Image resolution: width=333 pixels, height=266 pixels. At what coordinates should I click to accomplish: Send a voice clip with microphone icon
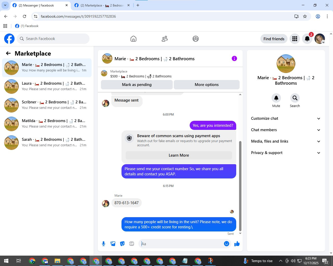(x=104, y=244)
